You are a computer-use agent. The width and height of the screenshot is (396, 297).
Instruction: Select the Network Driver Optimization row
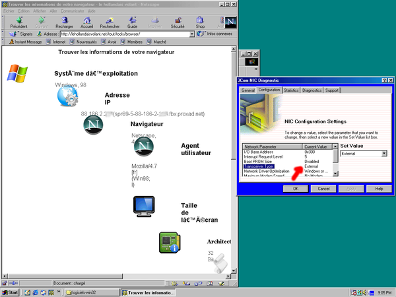(x=267, y=171)
